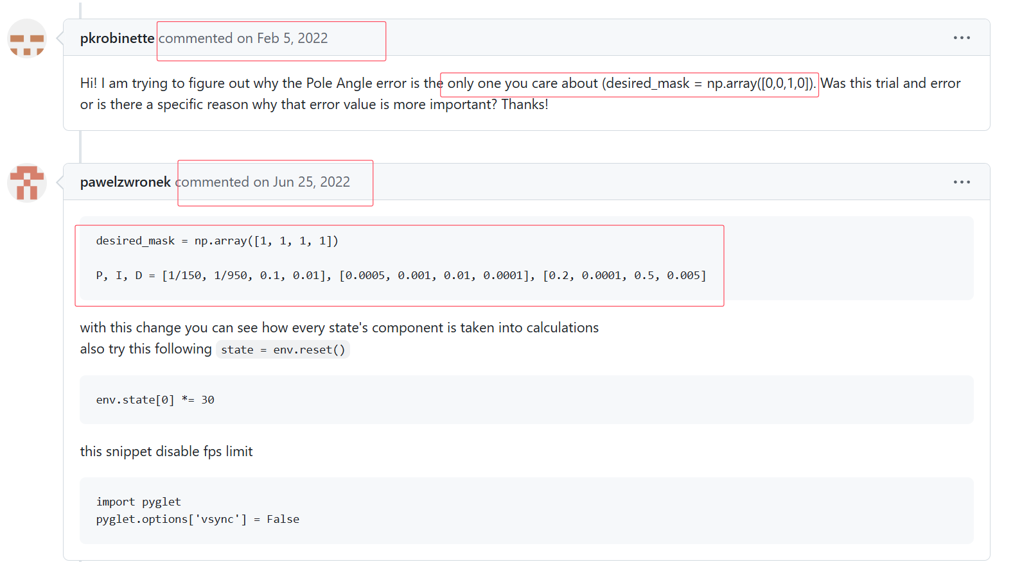Image resolution: width=1013 pixels, height=562 pixels.
Task: Open options menu on pawelzwronek's comment
Action: tap(962, 182)
